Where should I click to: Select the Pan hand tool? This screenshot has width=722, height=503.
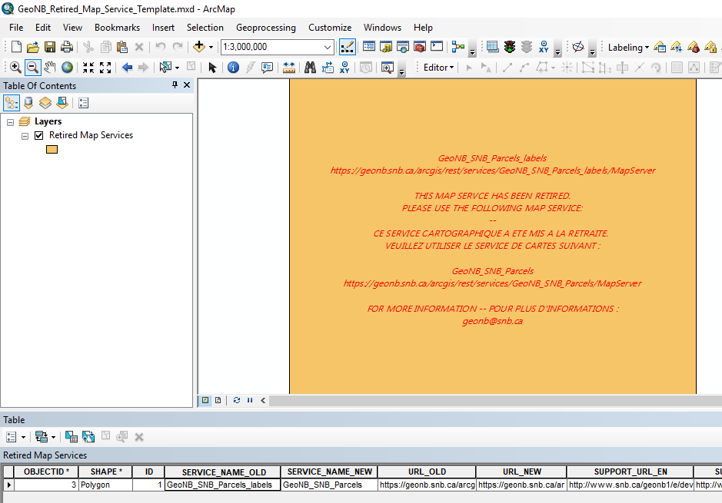(x=50, y=68)
